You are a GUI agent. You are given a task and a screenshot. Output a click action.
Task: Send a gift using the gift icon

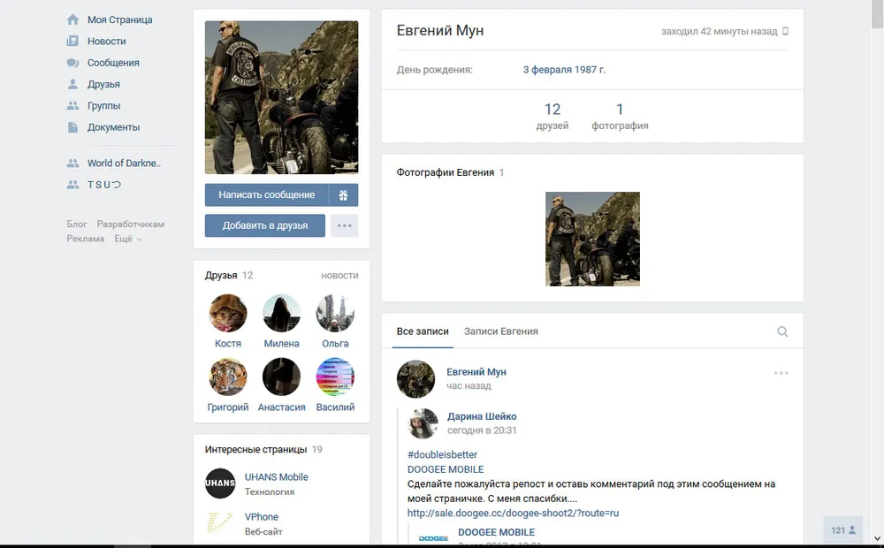click(344, 194)
